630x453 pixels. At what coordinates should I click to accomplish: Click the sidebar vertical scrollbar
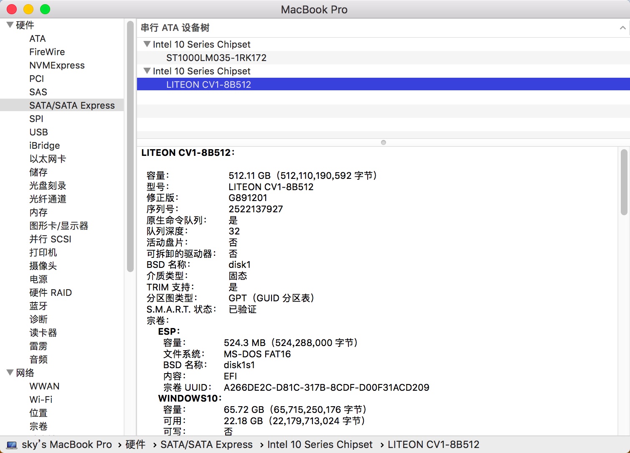click(x=130, y=146)
